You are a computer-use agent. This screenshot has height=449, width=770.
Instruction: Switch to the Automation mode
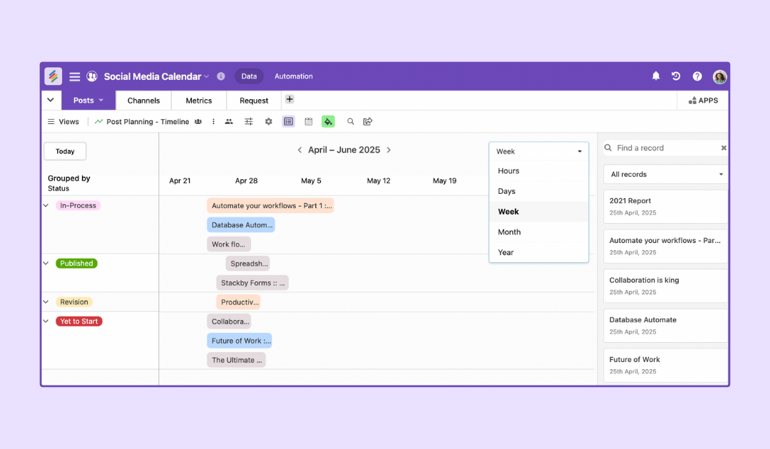click(294, 76)
